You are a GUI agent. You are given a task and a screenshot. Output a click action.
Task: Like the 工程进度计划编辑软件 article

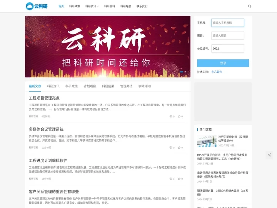[x=179, y=179]
